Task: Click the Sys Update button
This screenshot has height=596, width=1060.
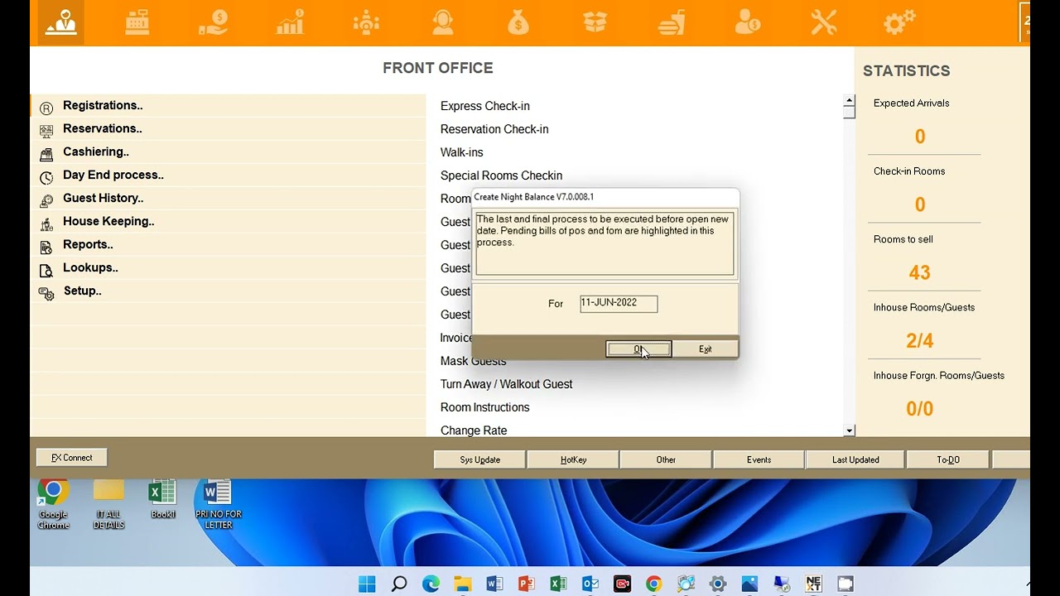Action: tap(480, 459)
